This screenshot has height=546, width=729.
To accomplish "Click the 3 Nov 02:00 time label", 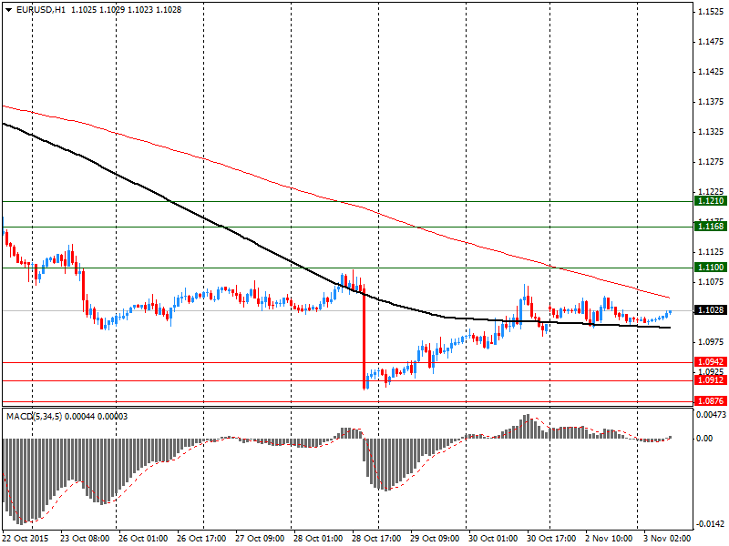I will [668, 539].
